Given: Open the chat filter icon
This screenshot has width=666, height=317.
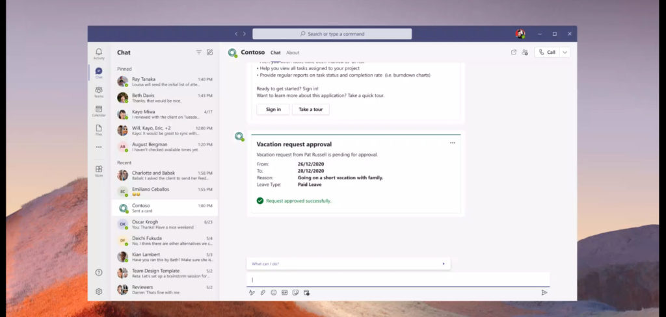Looking at the screenshot, I should [x=199, y=53].
